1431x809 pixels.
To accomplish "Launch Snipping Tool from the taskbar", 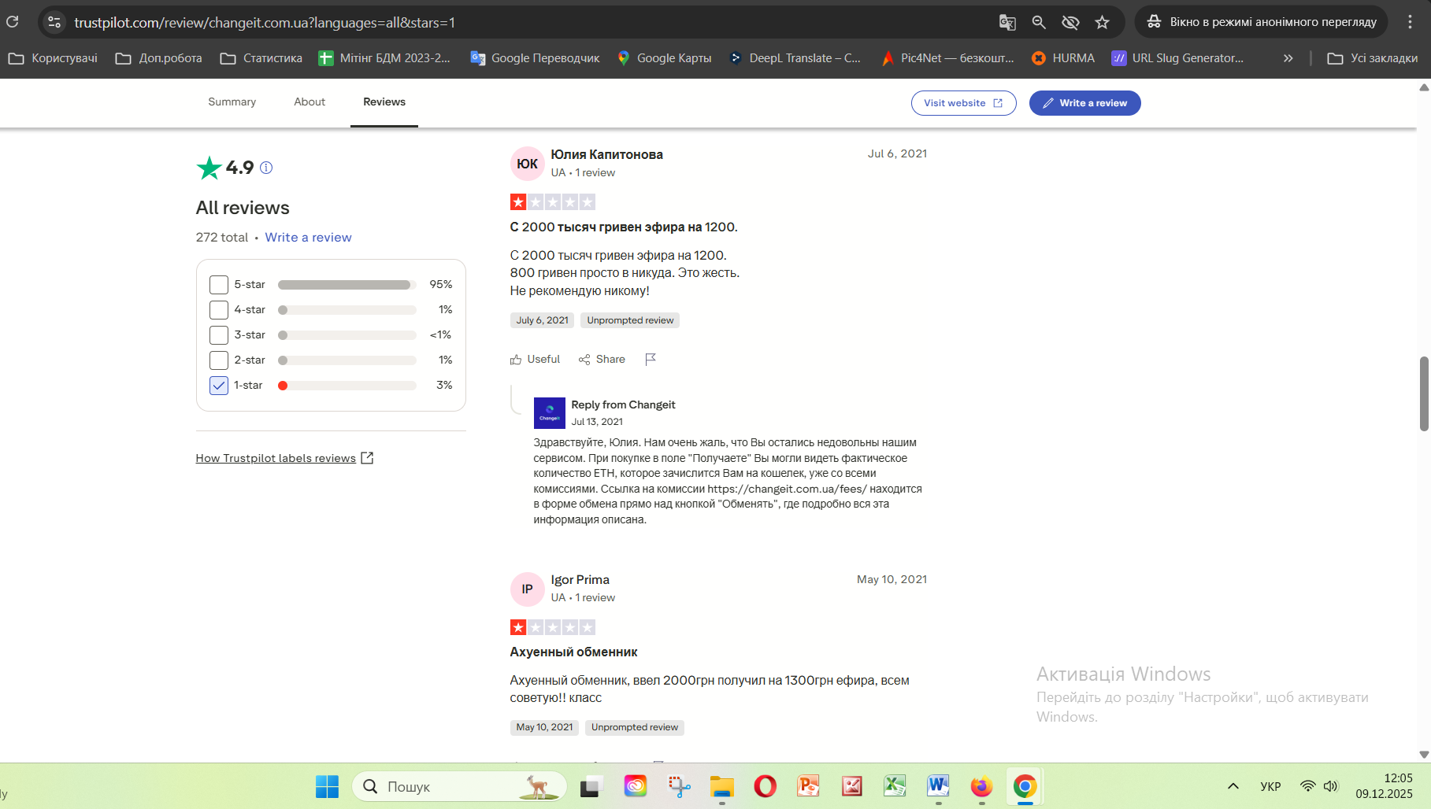I will pyautogui.click(x=679, y=786).
